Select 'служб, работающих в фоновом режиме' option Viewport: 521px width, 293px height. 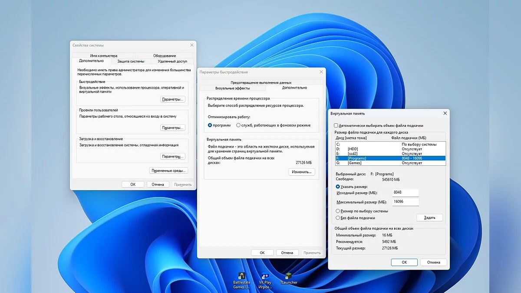pyautogui.click(x=238, y=125)
